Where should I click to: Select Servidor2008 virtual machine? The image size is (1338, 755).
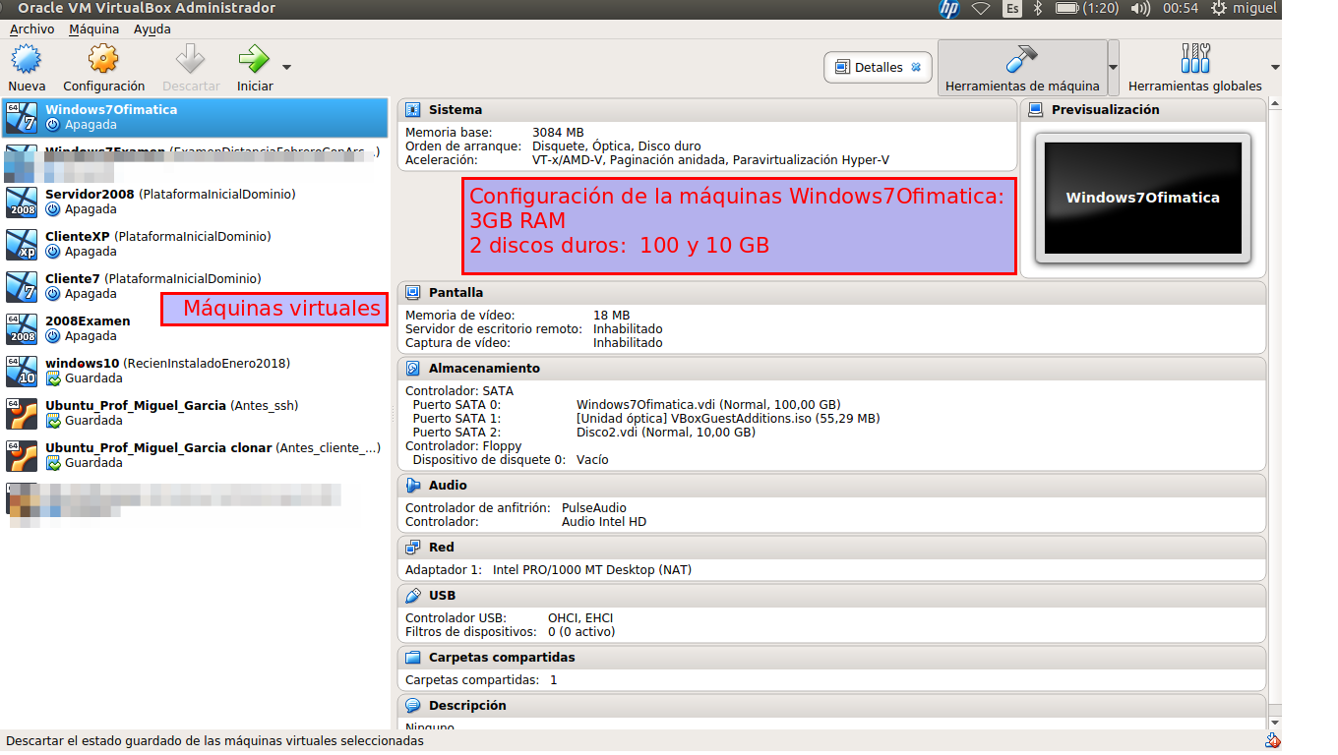point(195,202)
